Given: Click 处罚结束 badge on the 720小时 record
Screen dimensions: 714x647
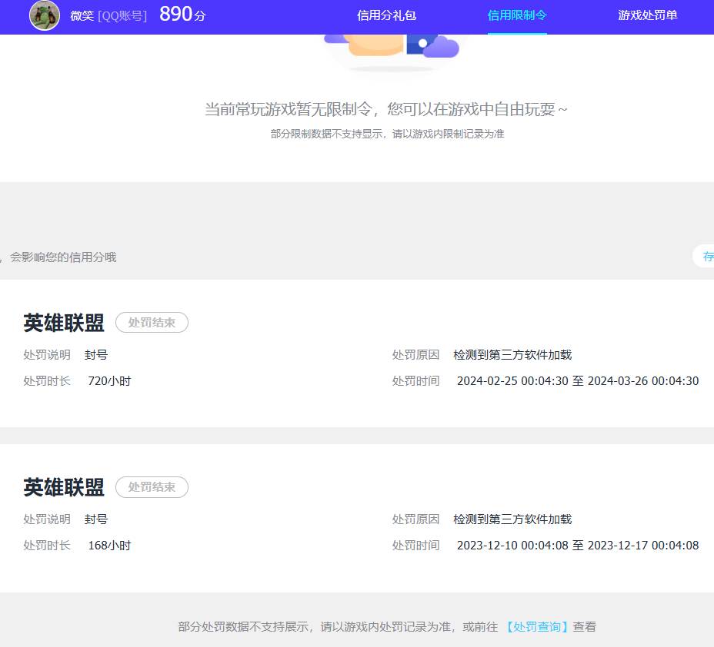Looking at the screenshot, I should click(152, 323).
